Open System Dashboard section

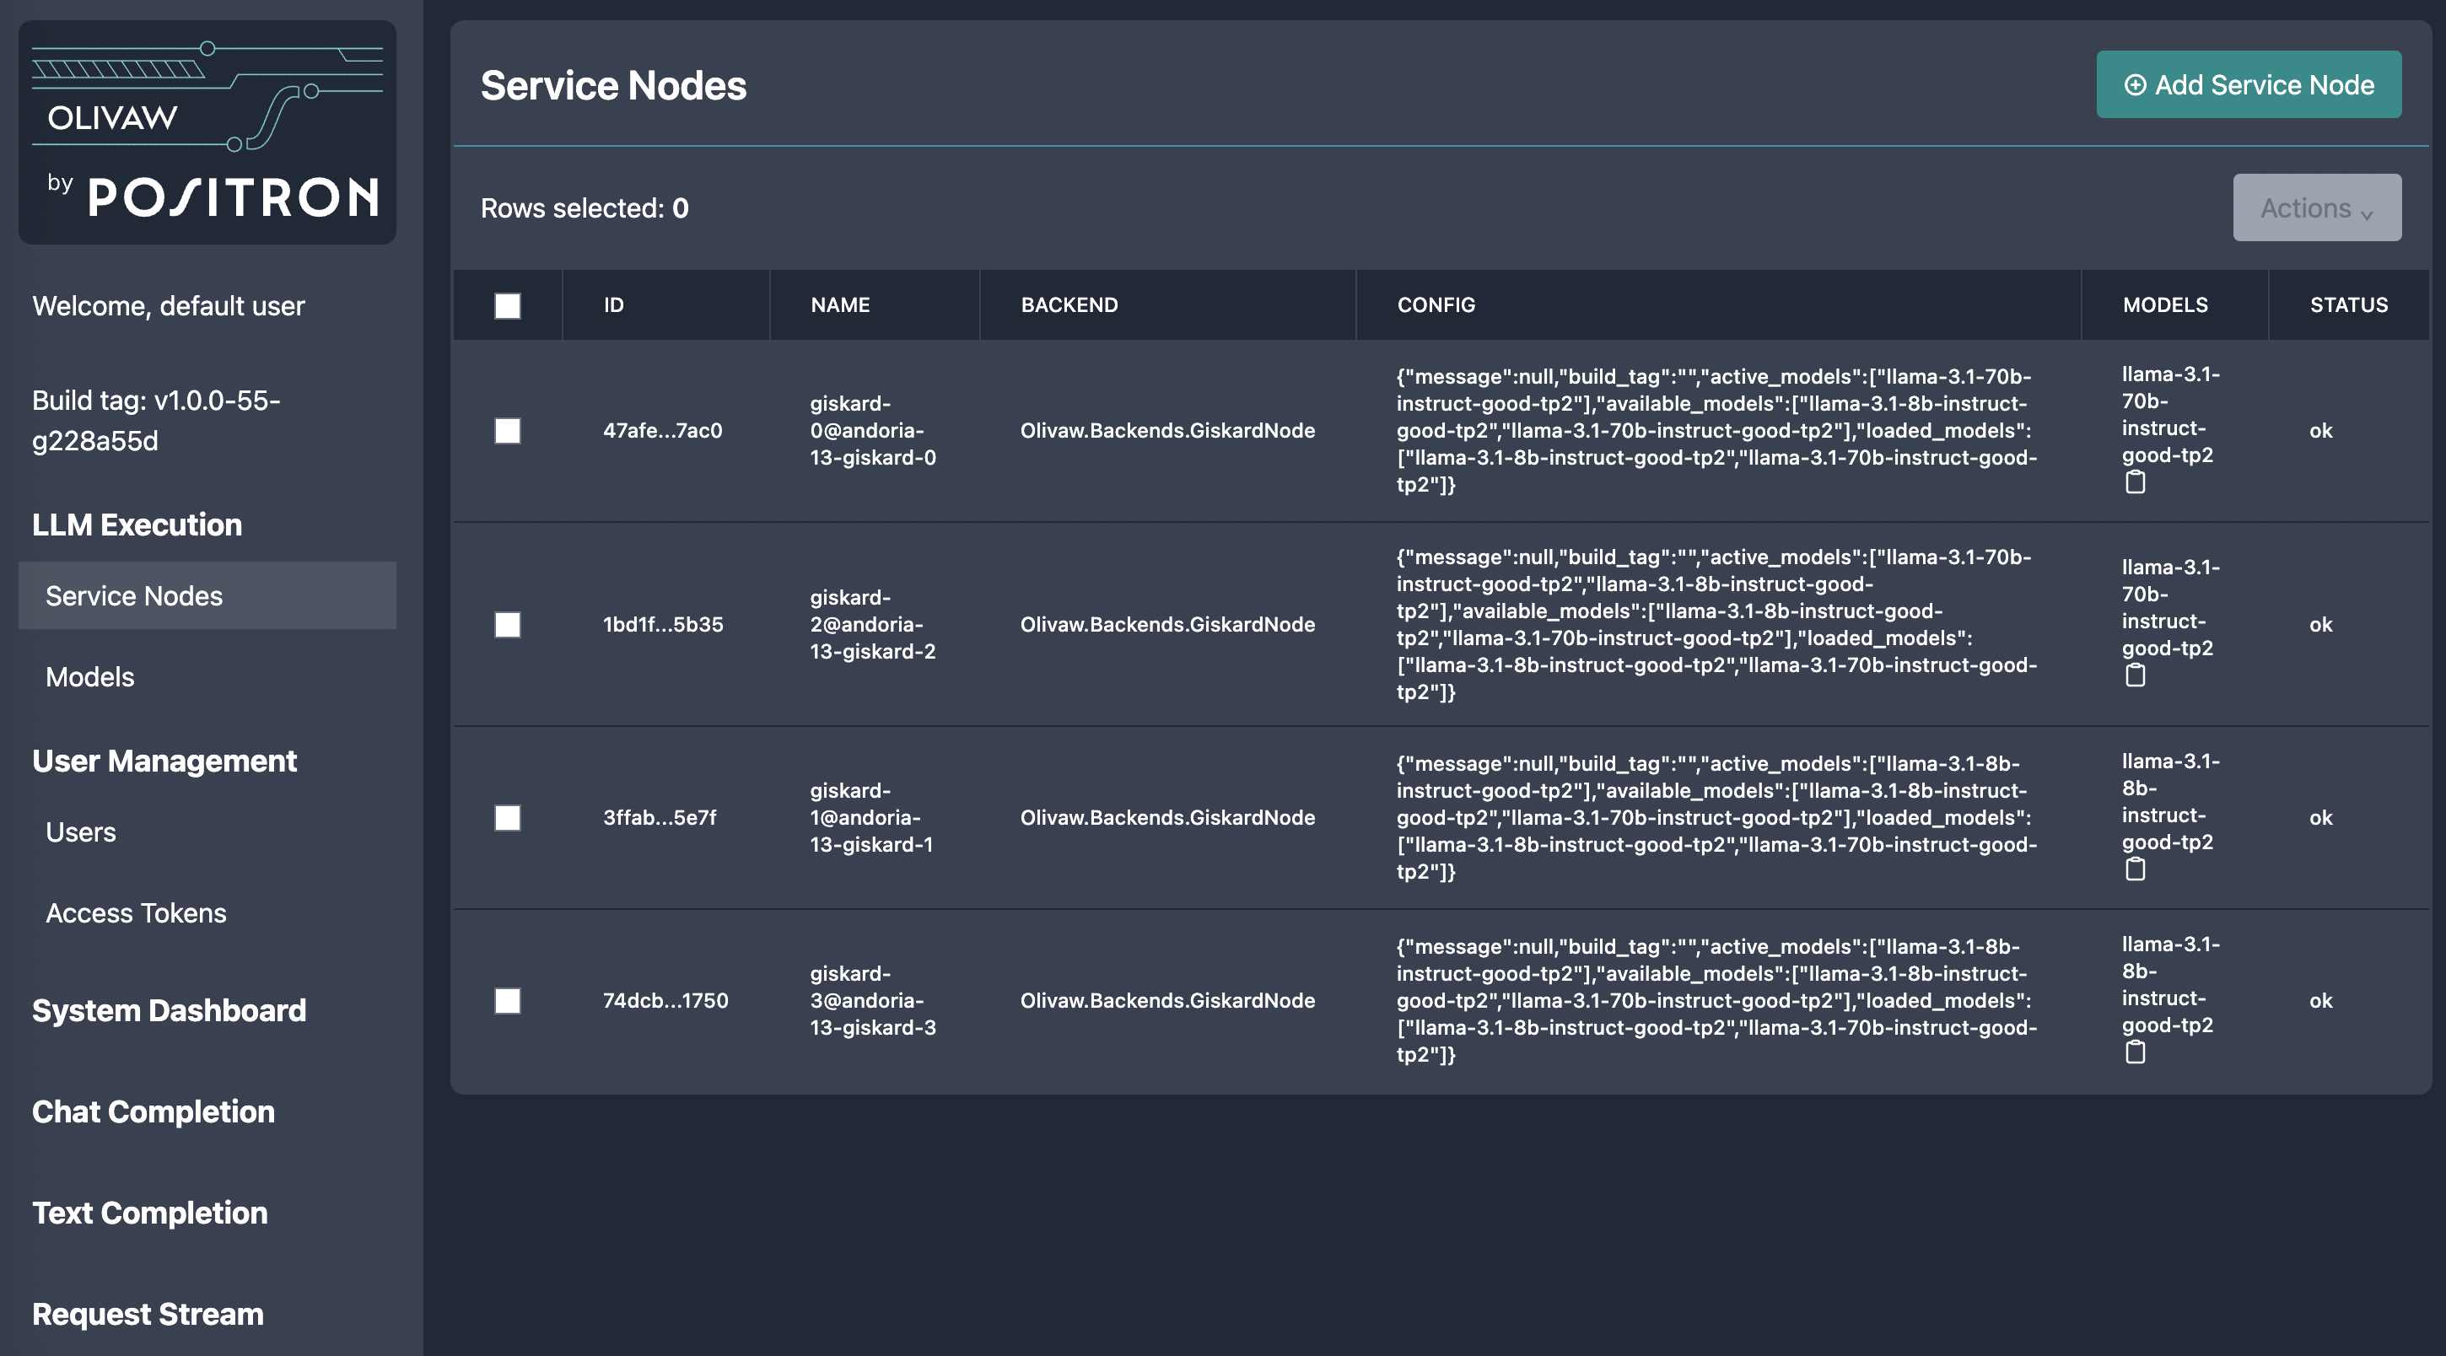click(x=169, y=1010)
